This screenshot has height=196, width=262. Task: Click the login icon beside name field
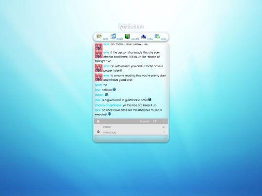164,127
